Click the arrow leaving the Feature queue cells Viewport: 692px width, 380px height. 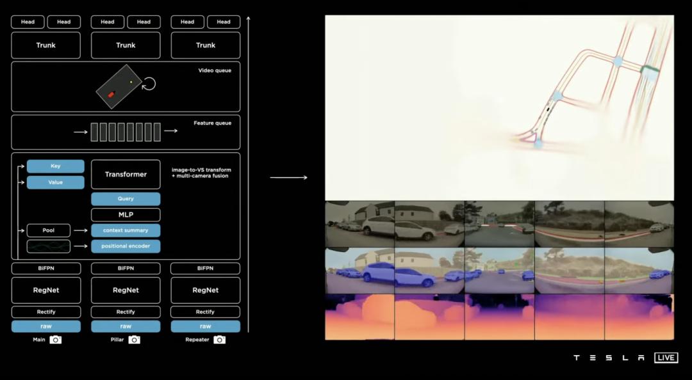pyautogui.click(x=171, y=131)
